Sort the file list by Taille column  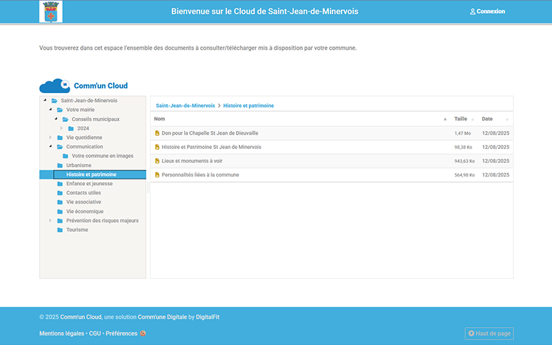click(461, 119)
